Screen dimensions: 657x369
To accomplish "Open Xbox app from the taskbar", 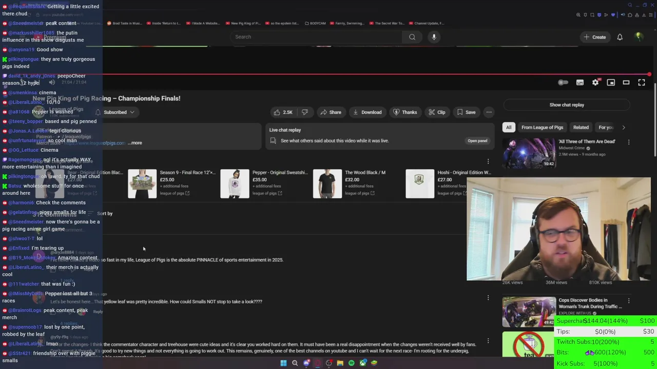I will coord(363,363).
